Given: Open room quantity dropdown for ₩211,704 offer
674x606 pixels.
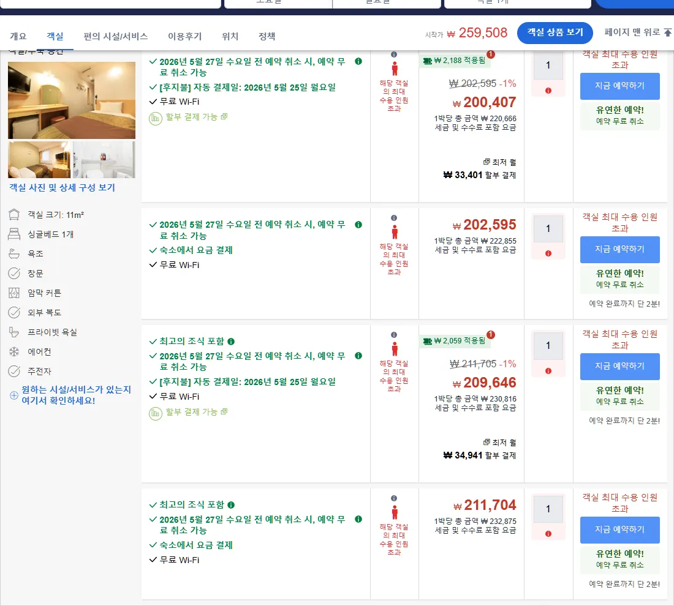Looking at the screenshot, I should tap(548, 509).
